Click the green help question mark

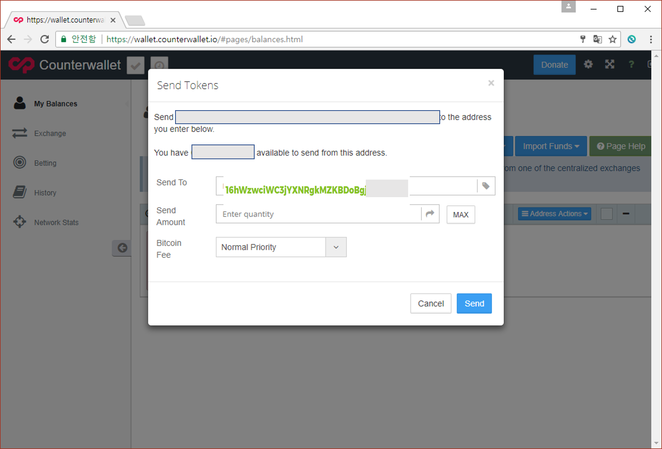[631, 64]
